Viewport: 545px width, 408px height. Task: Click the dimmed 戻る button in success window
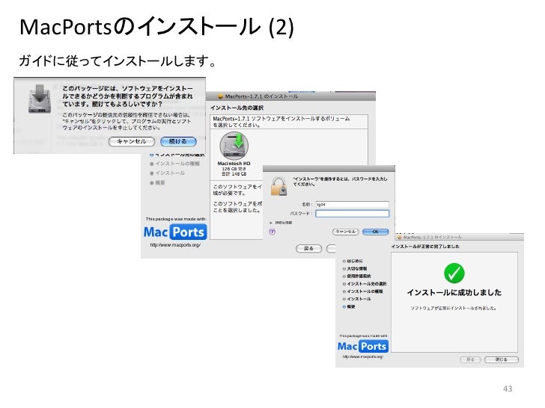(470, 359)
